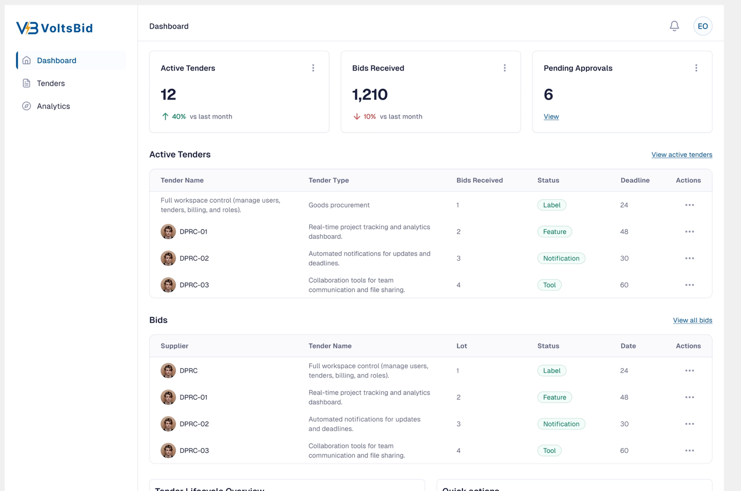Image resolution: width=741 pixels, height=491 pixels.
Task: Click the Analytics compass icon in sidebar
Action: pos(26,106)
